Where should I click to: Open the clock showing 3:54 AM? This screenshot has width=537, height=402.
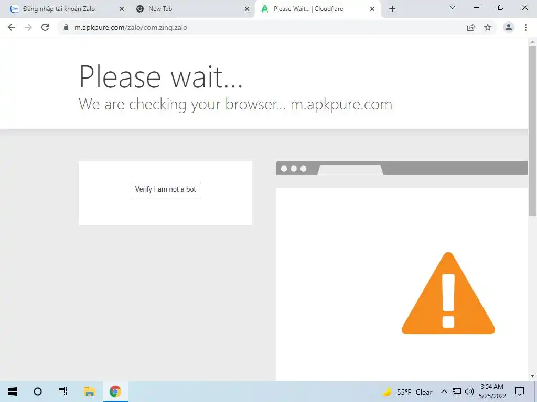pyautogui.click(x=492, y=392)
